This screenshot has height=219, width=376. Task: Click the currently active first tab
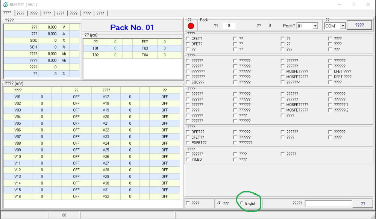pos(7,13)
